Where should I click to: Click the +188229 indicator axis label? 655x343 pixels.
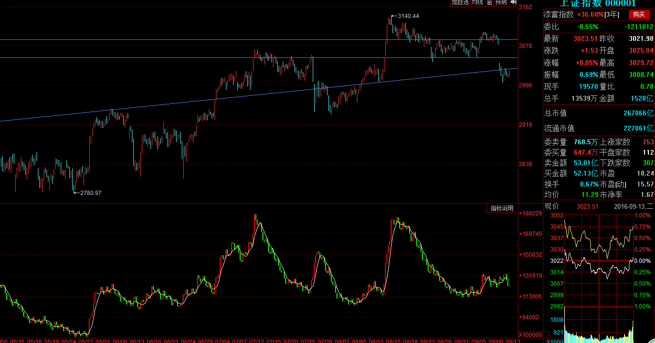pos(531,213)
